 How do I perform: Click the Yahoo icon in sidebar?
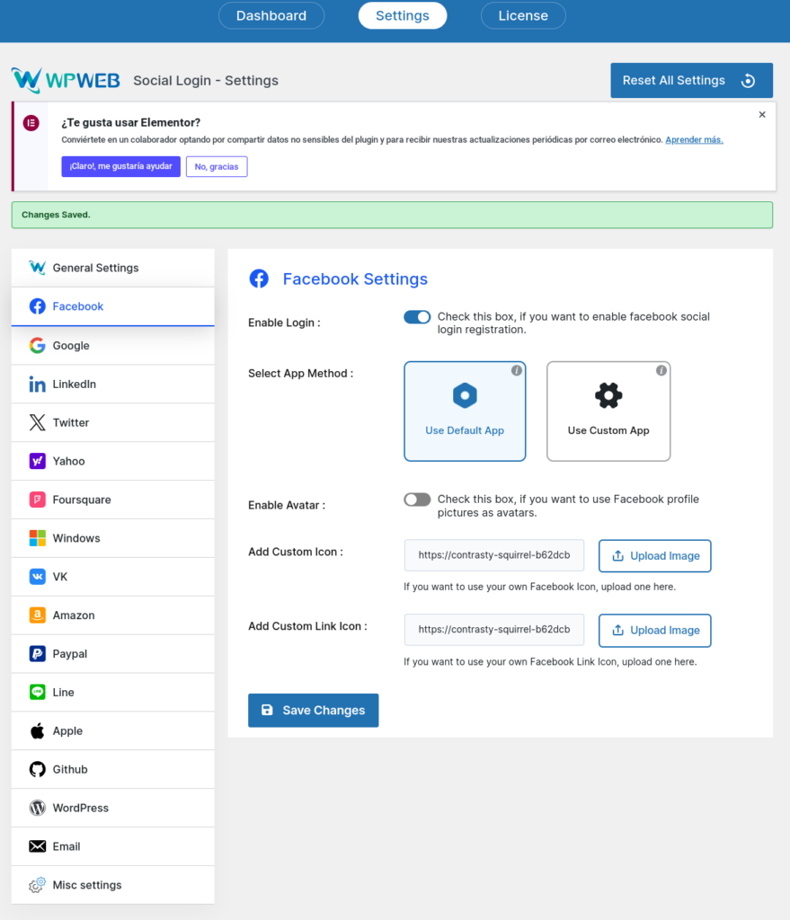38,461
